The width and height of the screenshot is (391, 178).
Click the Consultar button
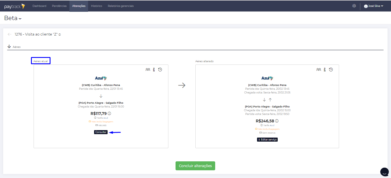coord(101,132)
